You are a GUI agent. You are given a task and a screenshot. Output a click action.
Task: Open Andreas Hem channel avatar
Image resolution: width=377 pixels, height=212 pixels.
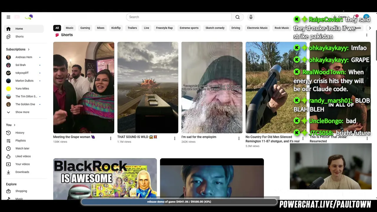[x=8, y=57]
